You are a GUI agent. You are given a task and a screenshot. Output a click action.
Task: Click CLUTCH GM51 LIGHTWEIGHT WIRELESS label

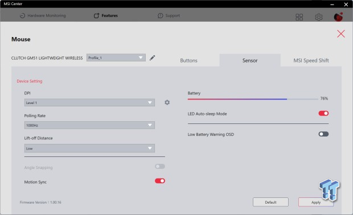[47, 58]
